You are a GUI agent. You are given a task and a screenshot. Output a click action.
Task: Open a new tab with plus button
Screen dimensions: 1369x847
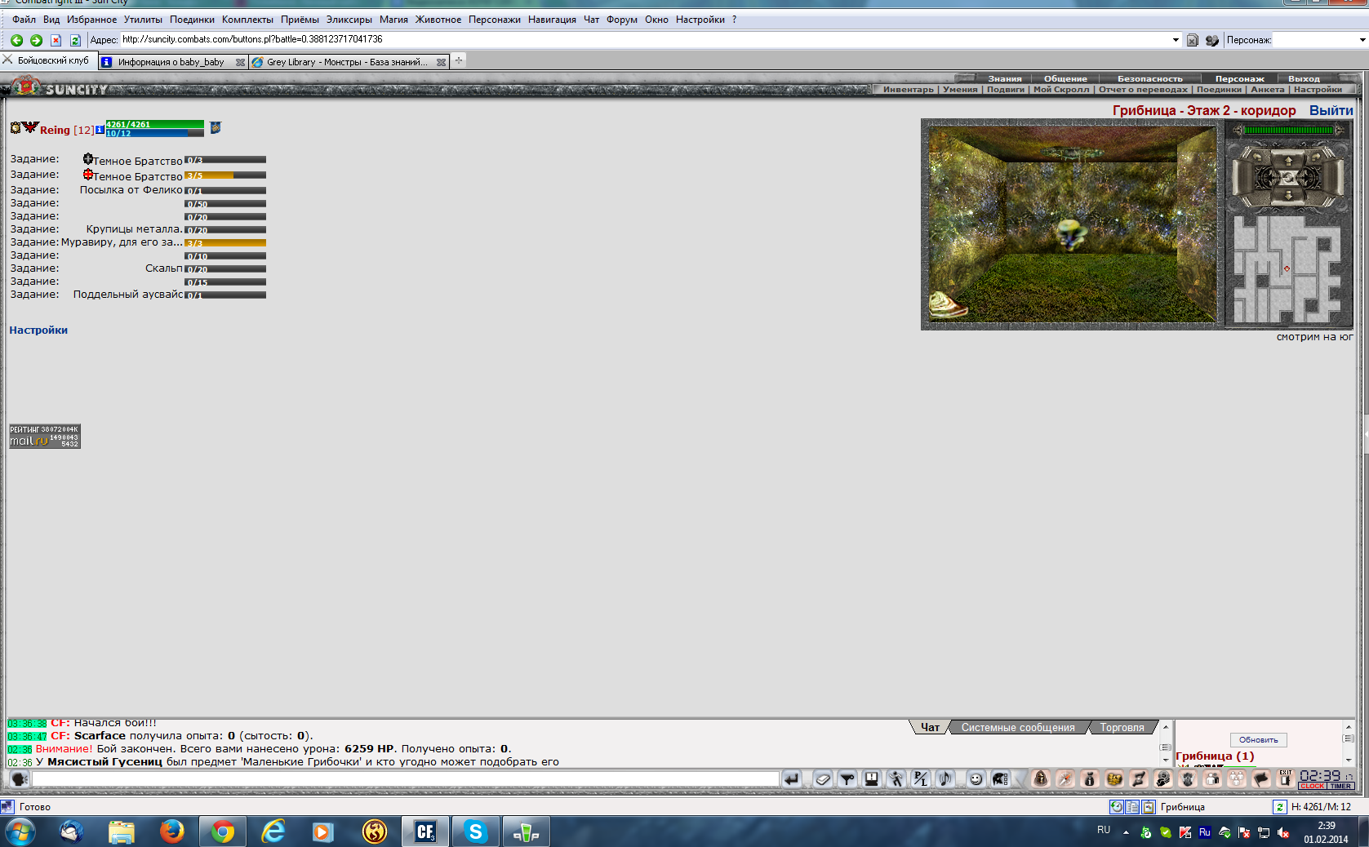[459, 60]
